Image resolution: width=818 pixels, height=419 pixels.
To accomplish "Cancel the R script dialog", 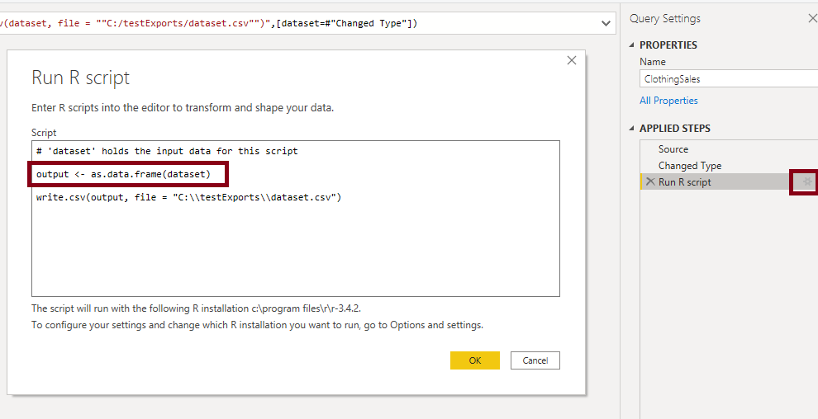I will coord(535,360).
